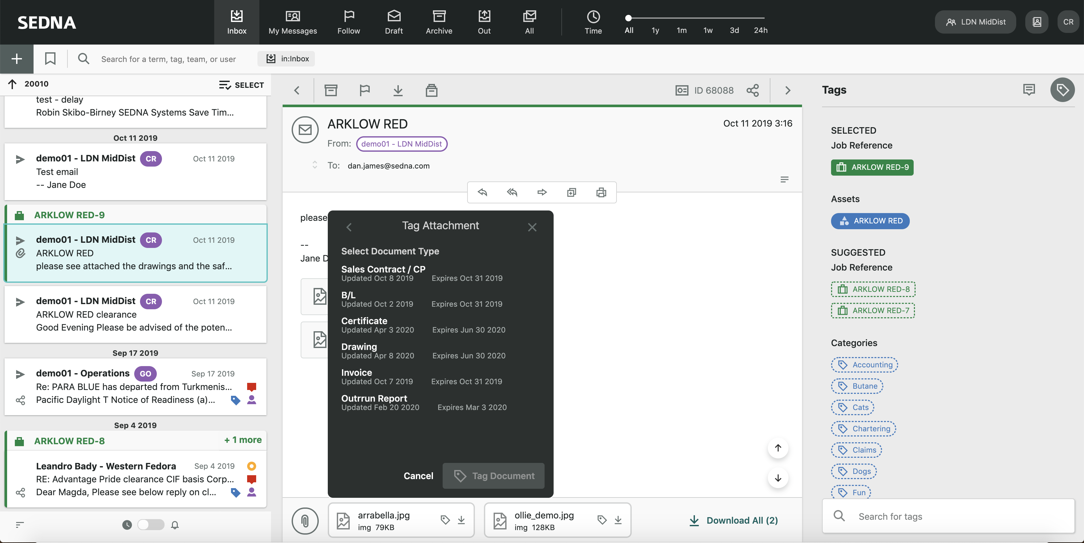Open the message overflow options menu
This screenshot has width=1084, height=543.
[784, 179]
